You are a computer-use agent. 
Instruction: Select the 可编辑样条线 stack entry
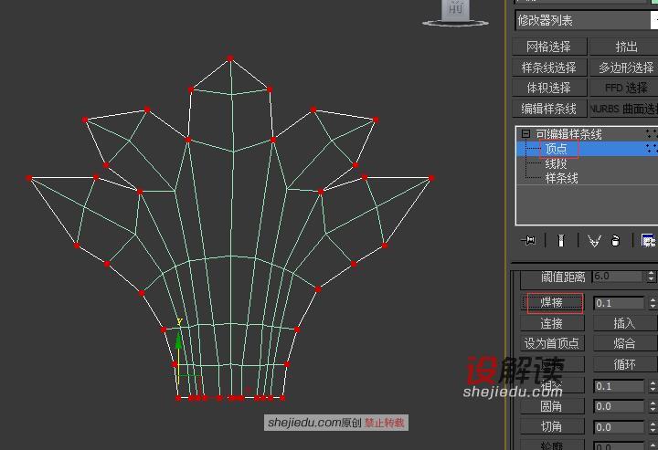pyautogui.click(x=568, y=134)
